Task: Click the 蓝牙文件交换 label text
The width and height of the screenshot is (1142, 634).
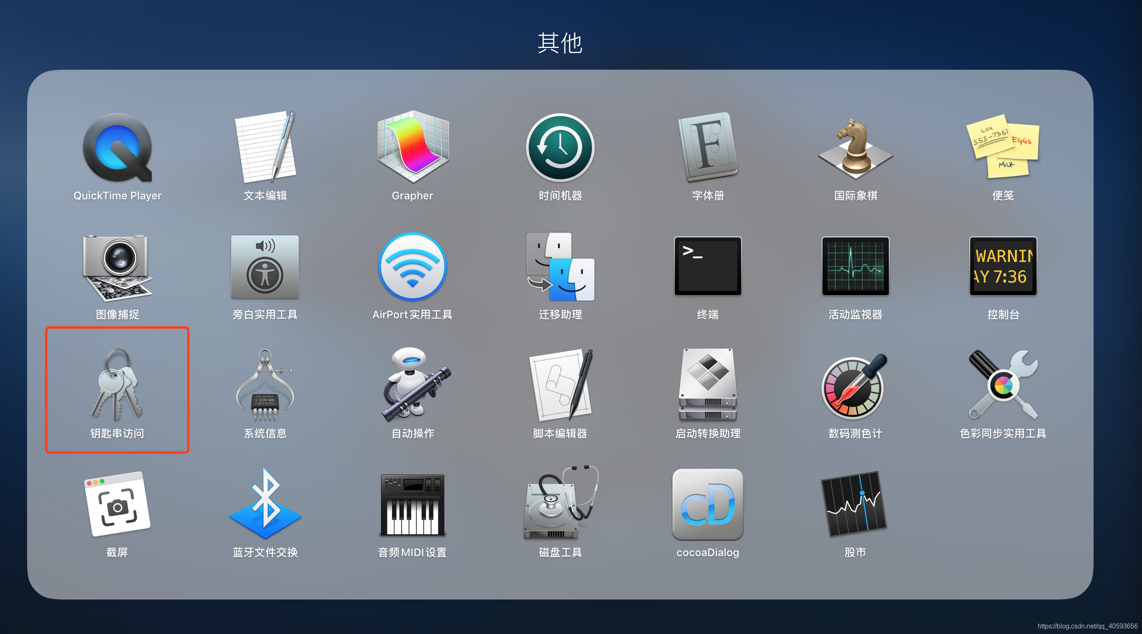Action: (x=265, y=552)
